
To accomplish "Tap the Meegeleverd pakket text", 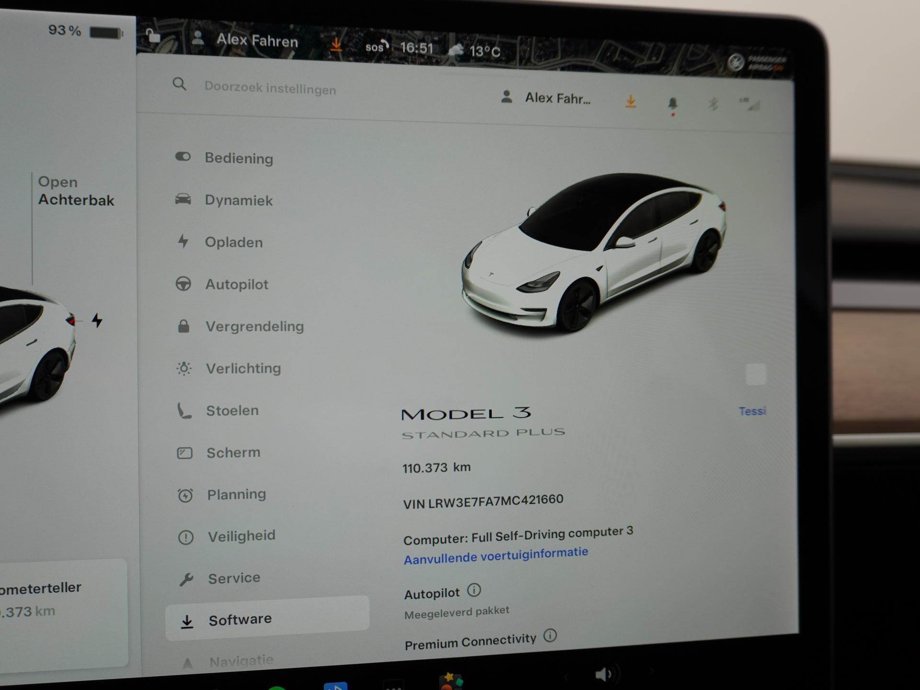I will pos(457,612).
